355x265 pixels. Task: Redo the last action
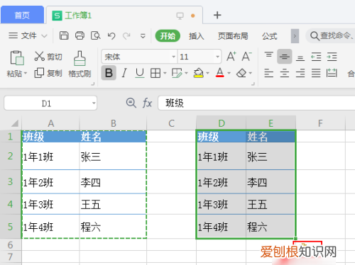(126, 36)
